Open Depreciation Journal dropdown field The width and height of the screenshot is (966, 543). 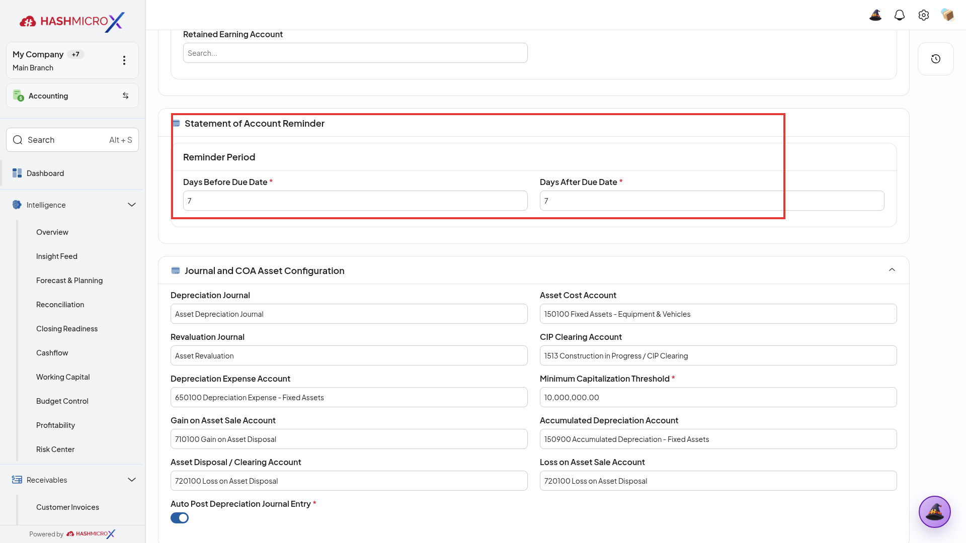[x=349, y=314]
